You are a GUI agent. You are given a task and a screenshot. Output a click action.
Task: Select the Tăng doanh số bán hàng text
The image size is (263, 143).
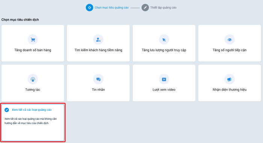pyautogui.click(x=33, y=50)
